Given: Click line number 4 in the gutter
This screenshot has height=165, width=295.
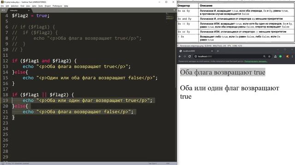Looking at the screenshot, I should pyautogui.click(x=6, y=16).
